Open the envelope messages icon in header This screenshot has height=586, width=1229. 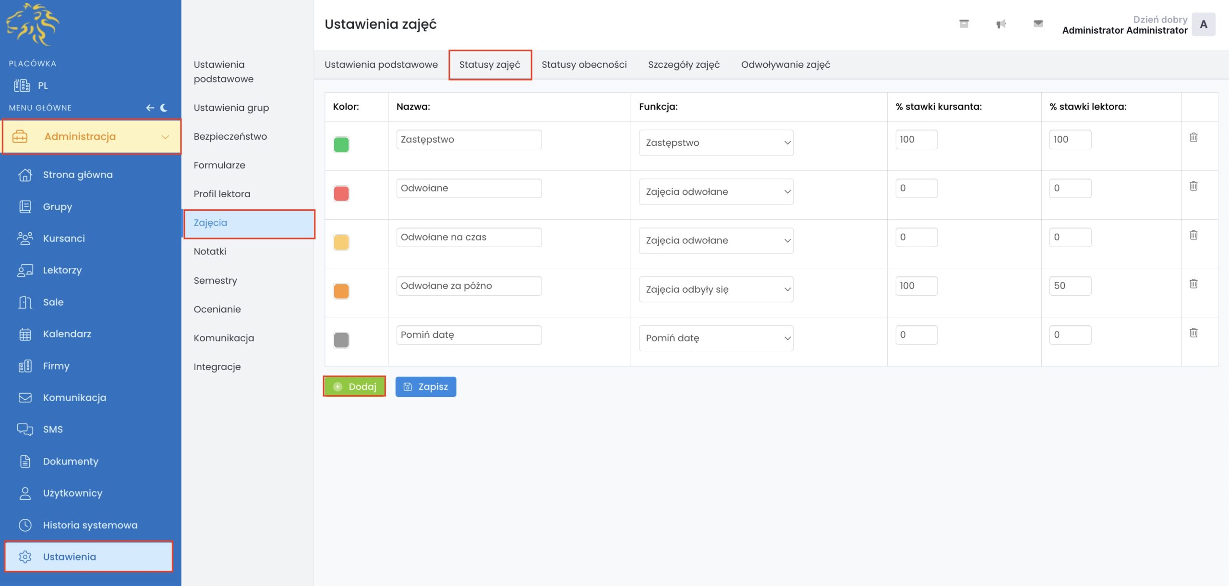[1038, 24]
